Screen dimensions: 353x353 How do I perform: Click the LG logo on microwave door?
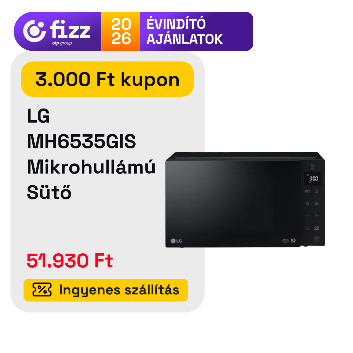pyautogui.click(x=176, y=241)
